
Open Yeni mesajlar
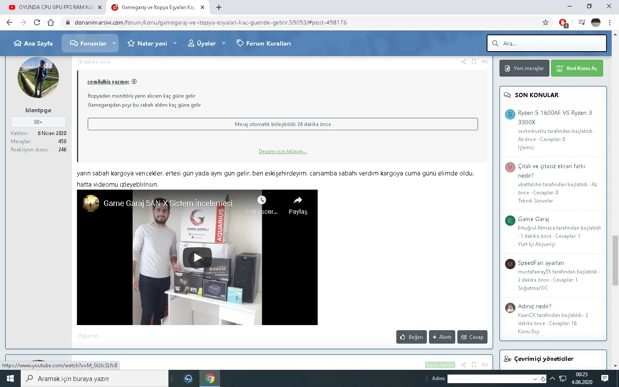(524, 68)
